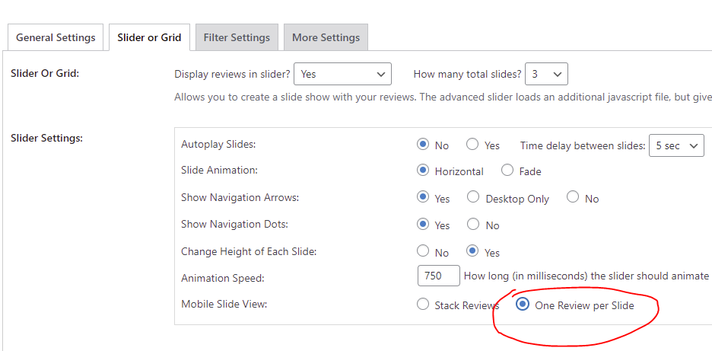Select Desktop Only for navigation arrows

tap(473, 197)
